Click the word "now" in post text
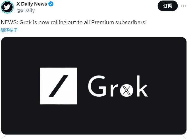Image resolution: width=192 pixels, height=139 pixels. 43,22
